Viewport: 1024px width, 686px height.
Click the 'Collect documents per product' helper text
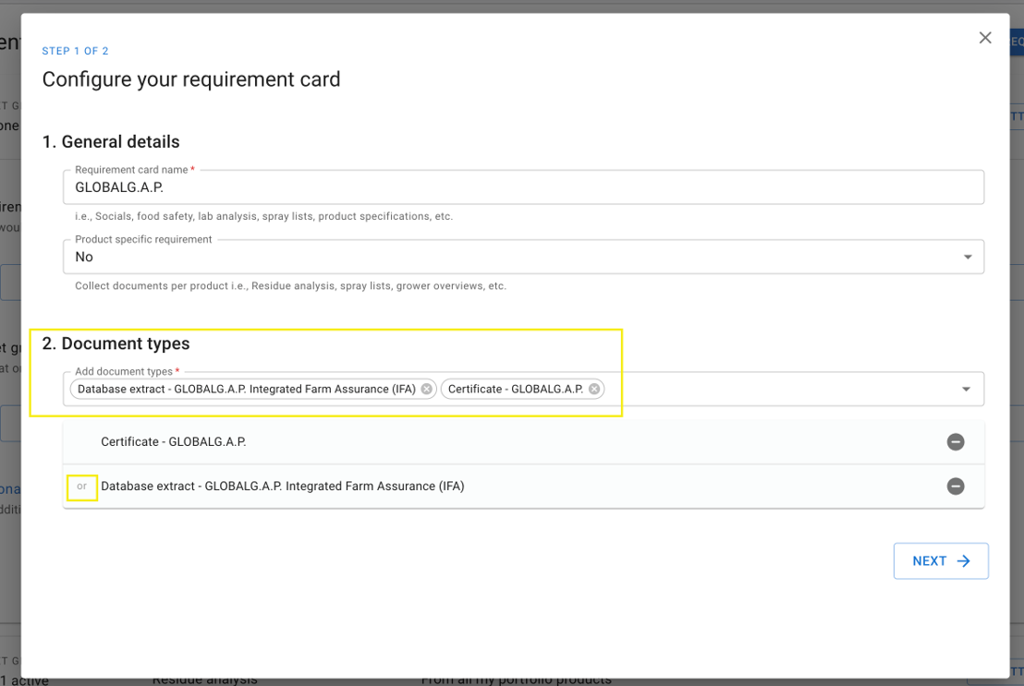290,286
